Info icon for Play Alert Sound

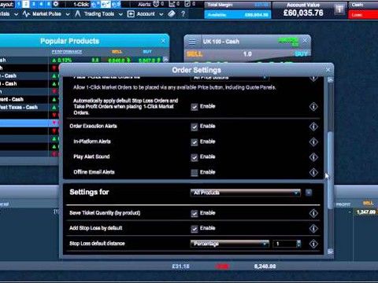(x=313, y=157)
